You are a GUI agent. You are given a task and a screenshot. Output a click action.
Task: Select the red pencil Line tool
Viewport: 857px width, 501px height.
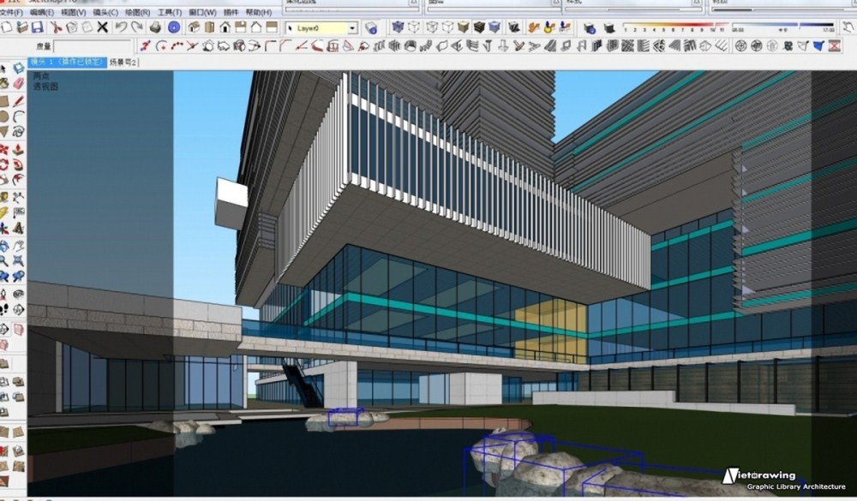19,102
